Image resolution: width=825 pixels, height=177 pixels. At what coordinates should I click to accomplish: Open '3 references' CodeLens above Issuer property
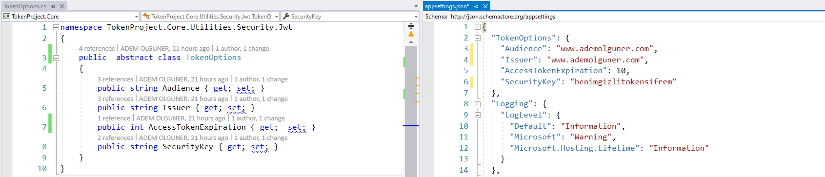(x=115, y=98)
